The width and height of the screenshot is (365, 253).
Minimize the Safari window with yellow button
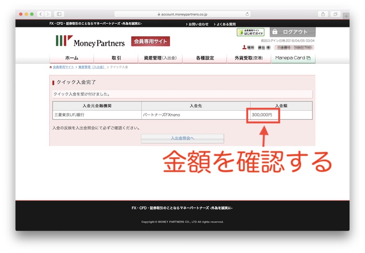[26, 14]
